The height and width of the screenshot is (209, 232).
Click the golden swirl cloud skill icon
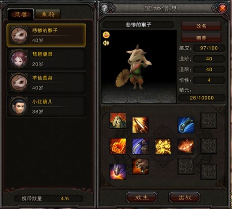pyautogui.click(x=163, y=146)
